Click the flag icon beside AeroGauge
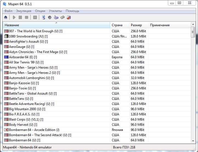 click(6, 47)
